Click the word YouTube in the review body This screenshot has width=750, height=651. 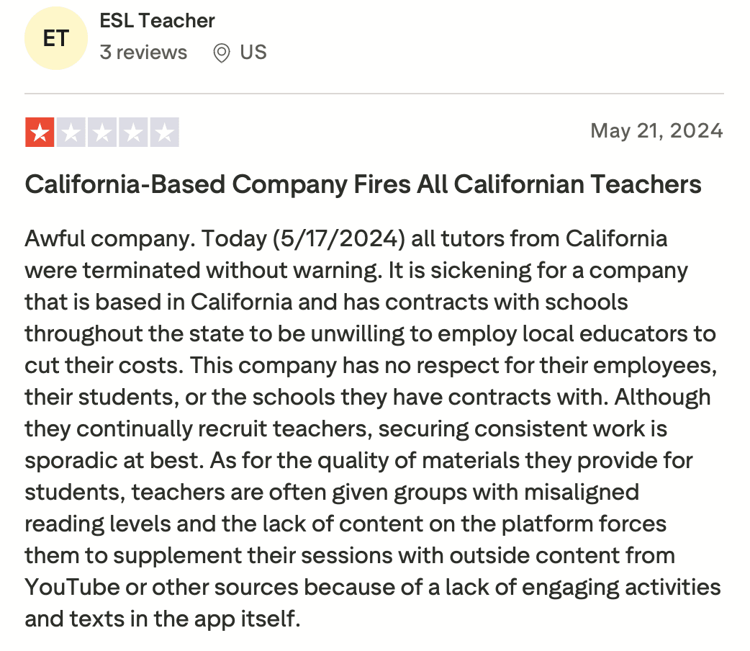[x=72, y=587]
